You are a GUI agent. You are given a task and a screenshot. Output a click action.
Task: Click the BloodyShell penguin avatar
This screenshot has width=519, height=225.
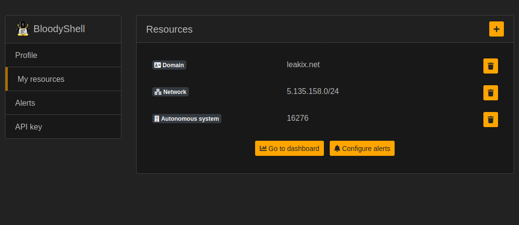click(x=23, y=29)
